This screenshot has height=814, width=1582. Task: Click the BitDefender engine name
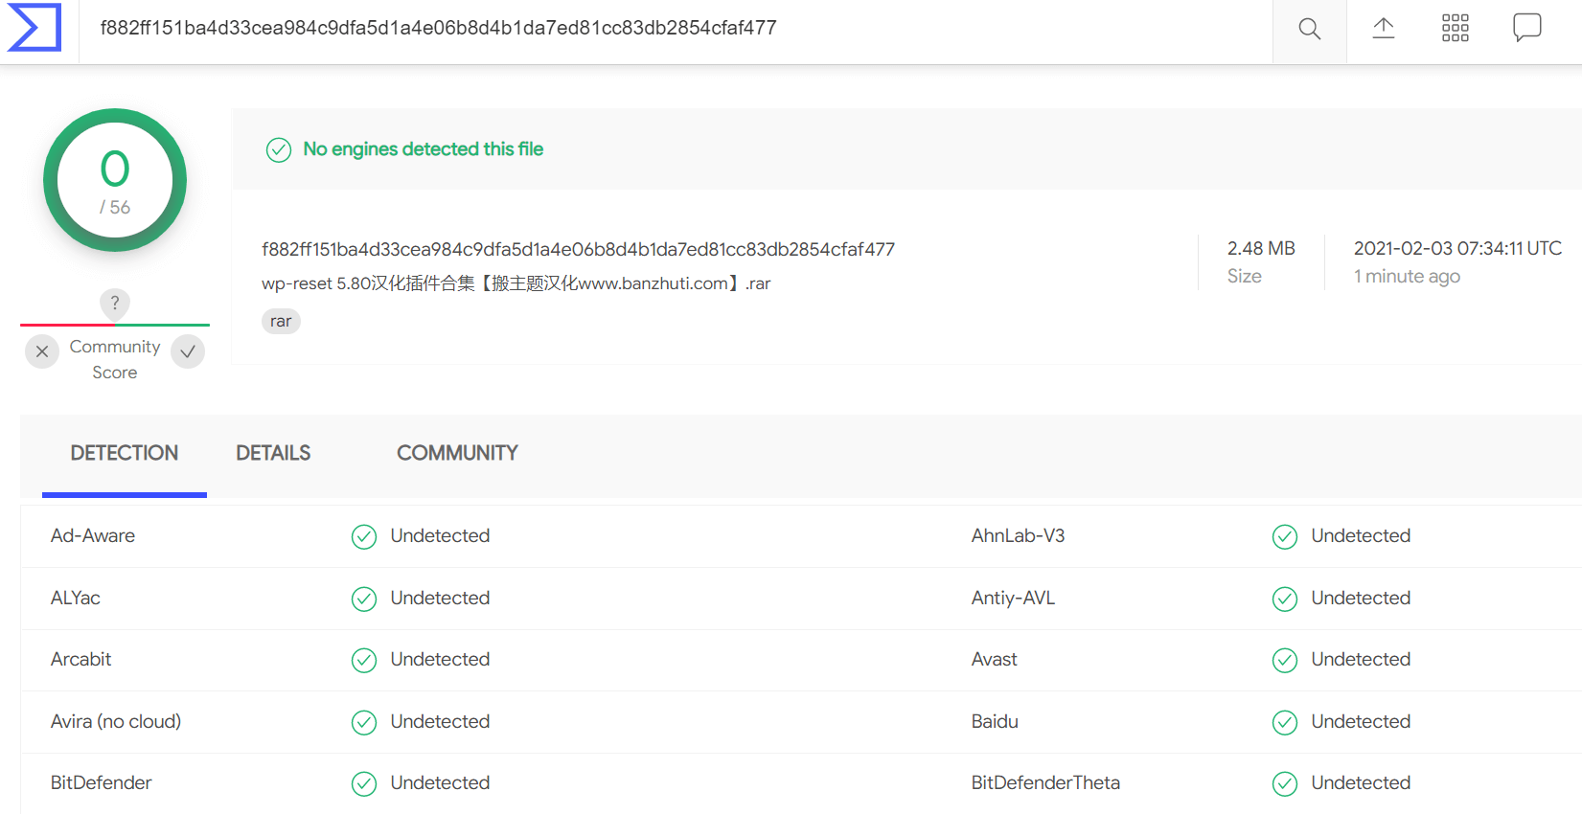(x=102, y=782)
